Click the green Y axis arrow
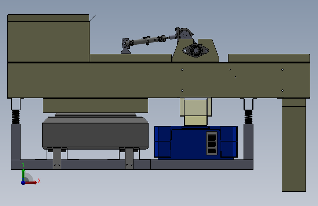 (23, 174)
